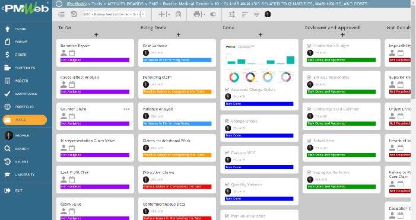Open Portfolio in the sidebar

(19, 107)
